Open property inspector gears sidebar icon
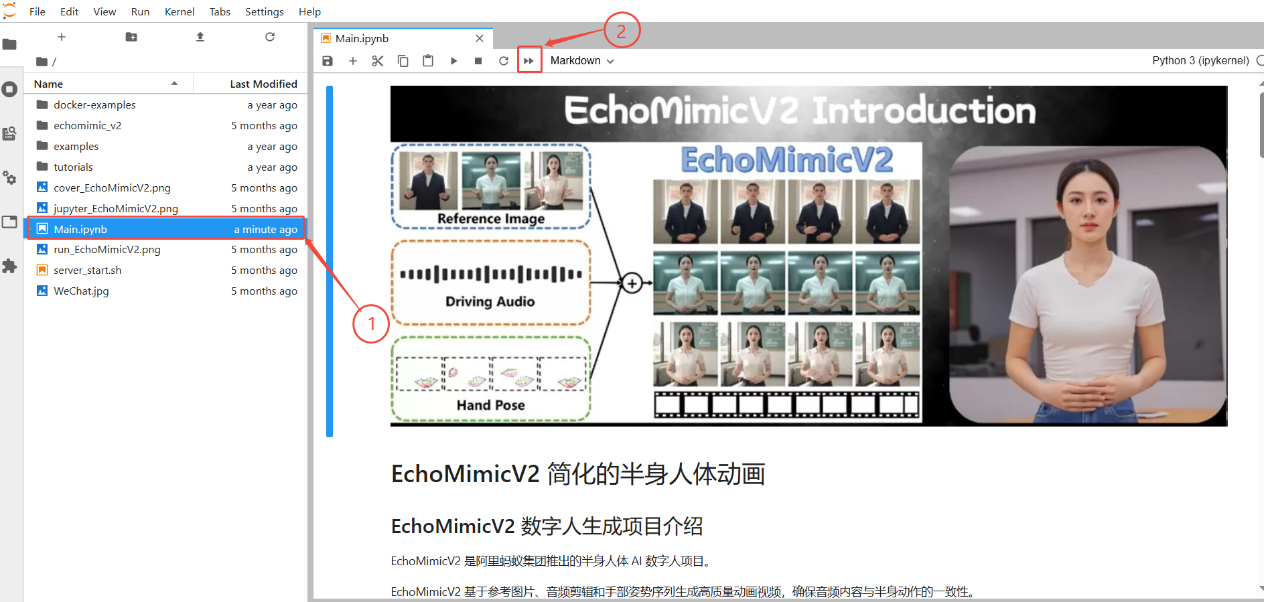This screenshot has width=1264, height=602. coord(10,177)
